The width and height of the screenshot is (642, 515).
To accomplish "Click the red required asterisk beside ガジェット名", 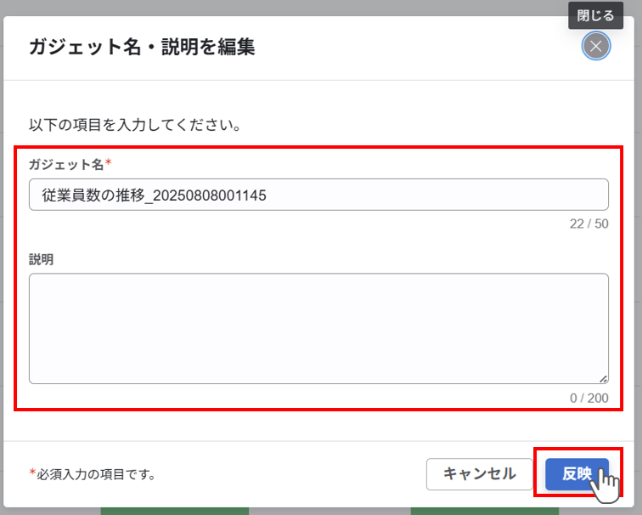I will pyautogui.click(x=109, y=163).
